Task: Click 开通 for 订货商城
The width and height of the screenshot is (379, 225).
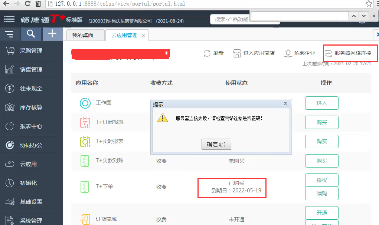Action: pyautogui.click(x=322, y=213)
